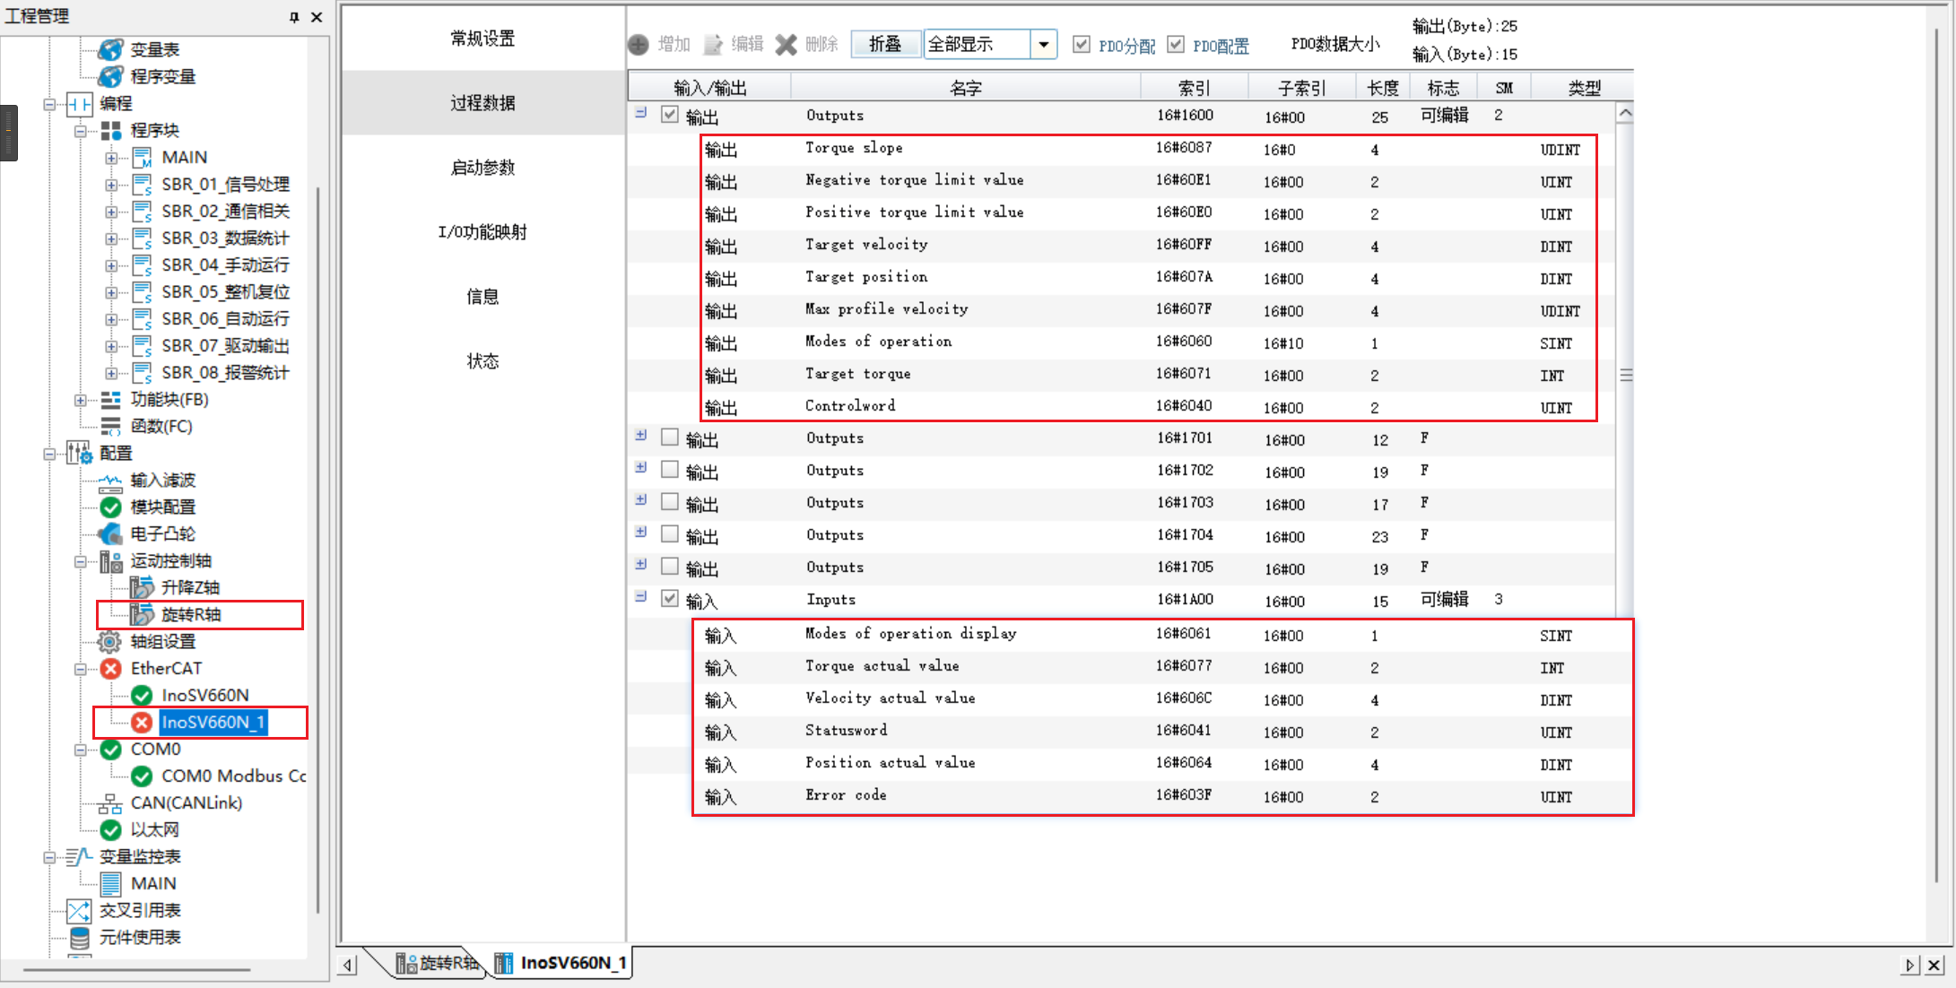
Task: Open the 变量表 globe icon item
Action: pos(110,49)
